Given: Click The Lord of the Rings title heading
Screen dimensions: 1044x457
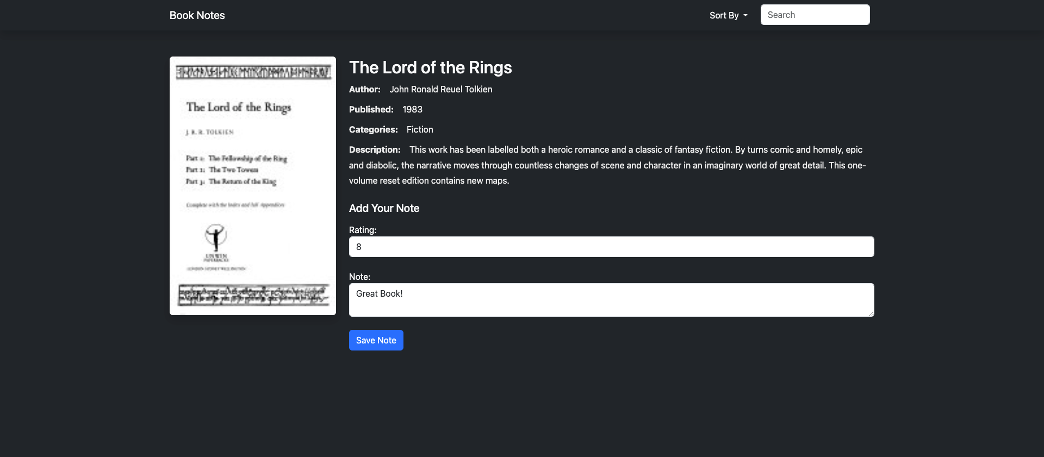Looking at the screenshot, I should pyautogui.click(x=430, y=67).
